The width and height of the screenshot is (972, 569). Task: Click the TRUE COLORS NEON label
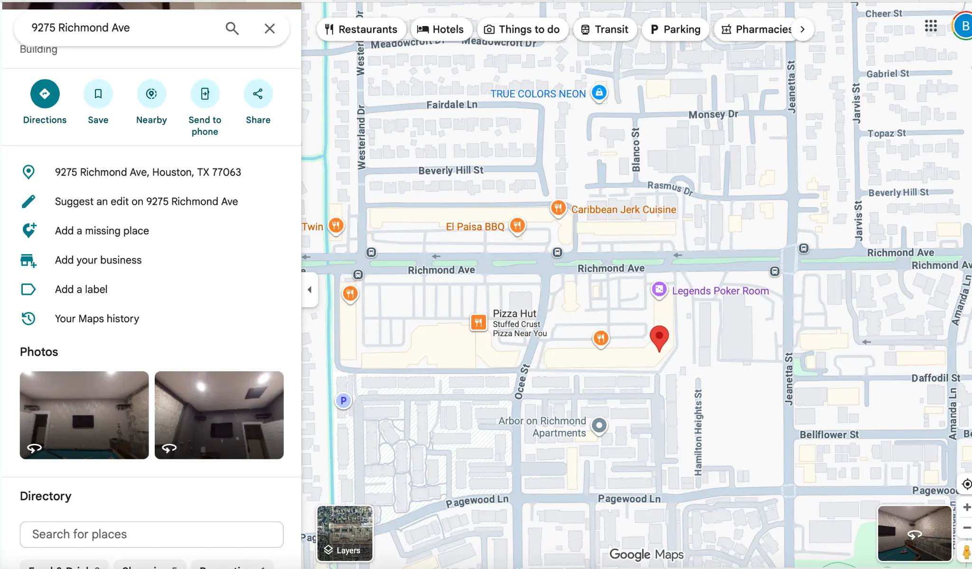538,94
